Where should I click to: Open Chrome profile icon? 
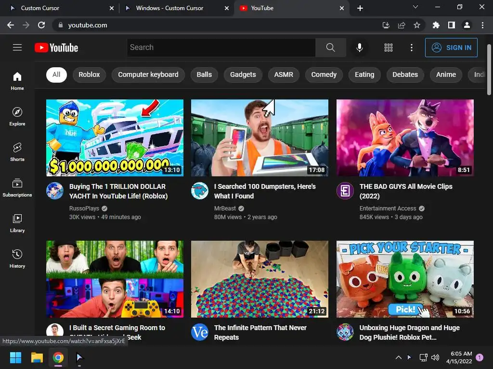[x=467, y=25]
